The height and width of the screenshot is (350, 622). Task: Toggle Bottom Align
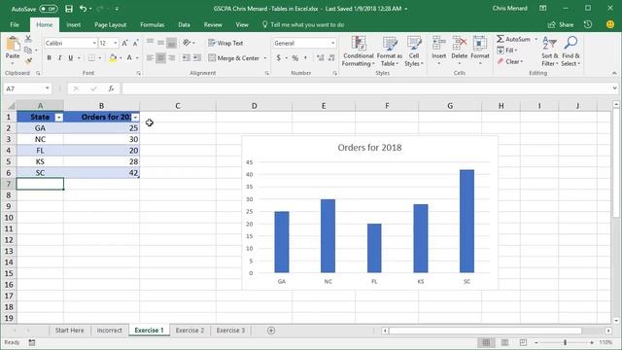tap(171, 43)
